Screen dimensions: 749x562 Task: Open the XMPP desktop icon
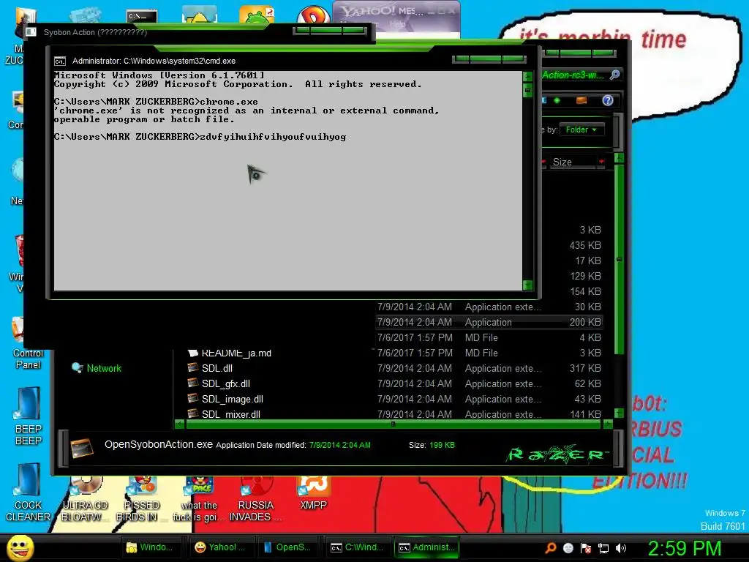[313, 493]
